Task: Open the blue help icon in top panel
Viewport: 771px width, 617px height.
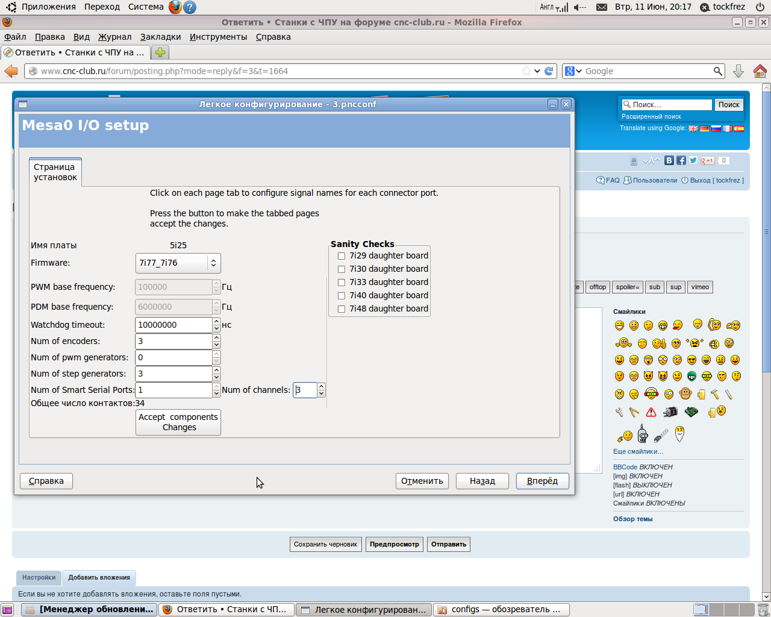Action: [x=190, y=7]
